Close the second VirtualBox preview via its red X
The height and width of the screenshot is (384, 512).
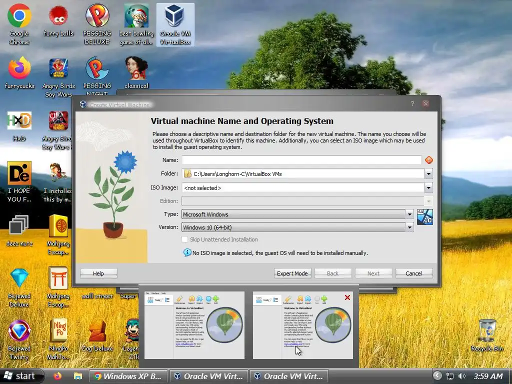[x=347, y=297]
